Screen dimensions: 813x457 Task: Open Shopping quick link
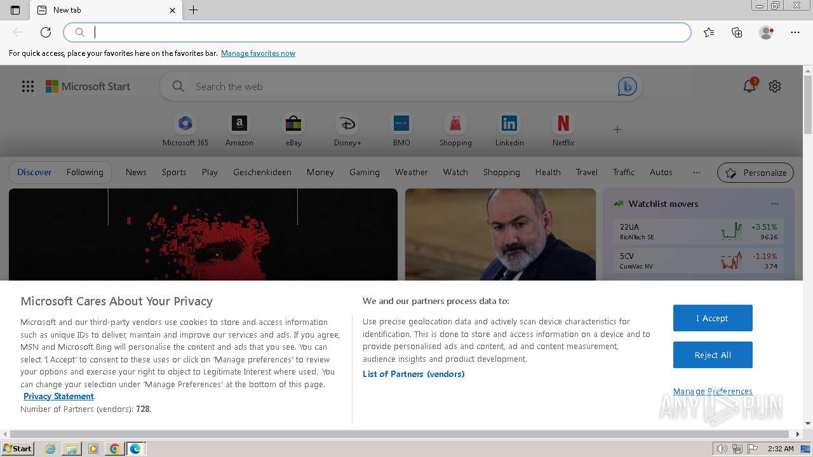[x=455, y=130]
